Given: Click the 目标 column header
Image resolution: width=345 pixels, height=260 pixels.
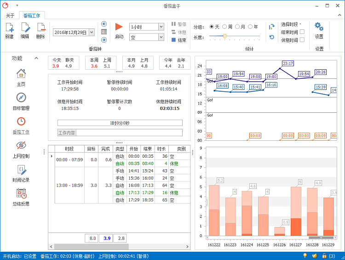Looking at the screenshot, I should tap(92, 149).
